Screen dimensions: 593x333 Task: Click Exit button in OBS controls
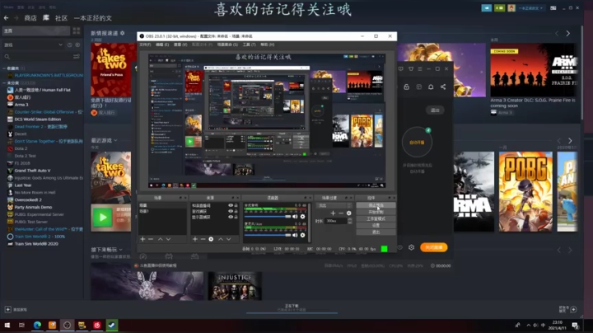pyautogui.click(x=376, y=232)
